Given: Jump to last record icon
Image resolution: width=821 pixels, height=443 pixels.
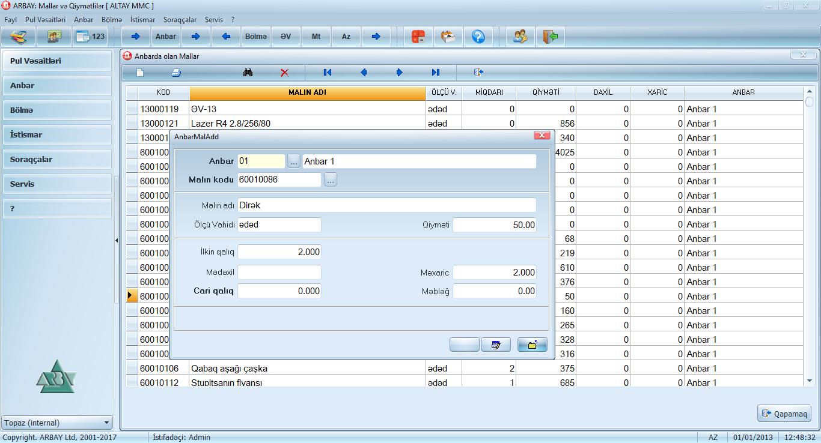Looking at the screenshot, I should tap(436, 73).
